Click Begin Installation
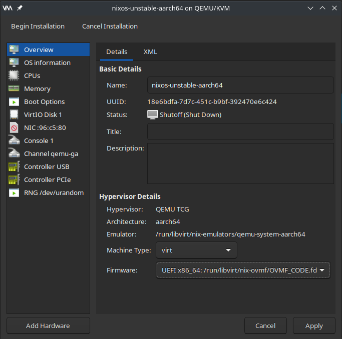Image resolution: width=342 pixels, height=339 pixels. (x=38, y=26)
